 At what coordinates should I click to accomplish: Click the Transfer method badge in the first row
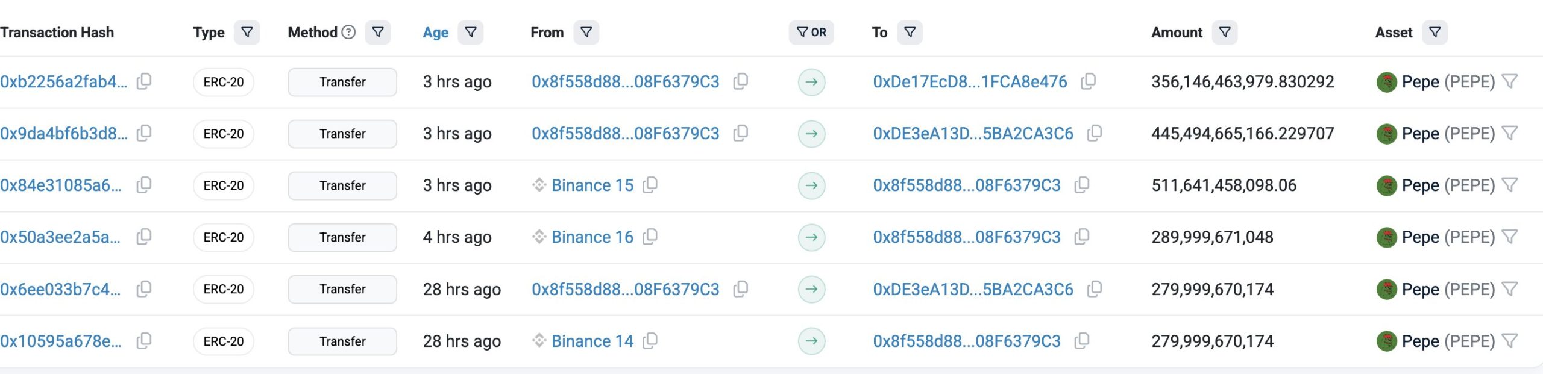point(342,82)
